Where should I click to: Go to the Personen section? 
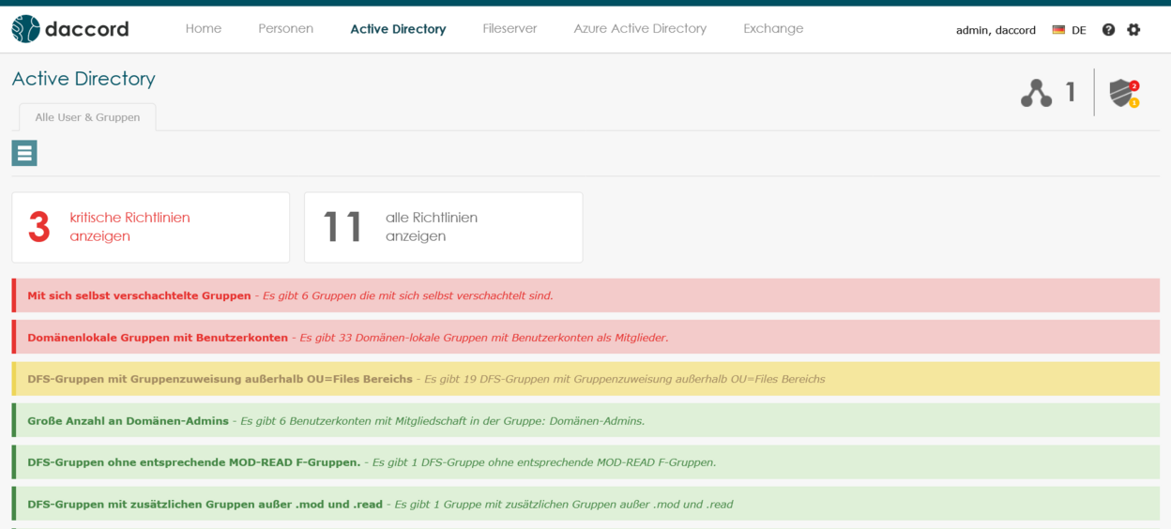[x=286, y=29]
